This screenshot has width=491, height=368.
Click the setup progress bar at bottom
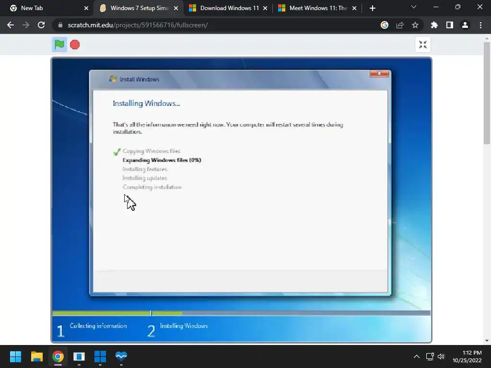tap(241, 313)
